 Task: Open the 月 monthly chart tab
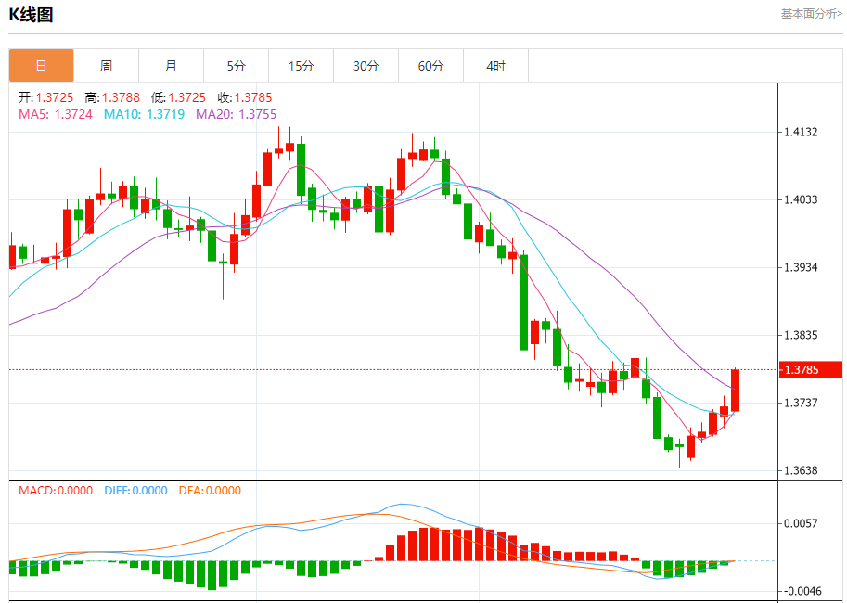(171, 66)
